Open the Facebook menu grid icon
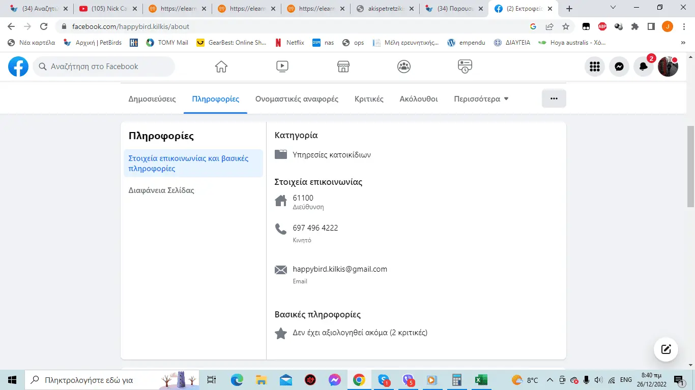 coord(595,67)
